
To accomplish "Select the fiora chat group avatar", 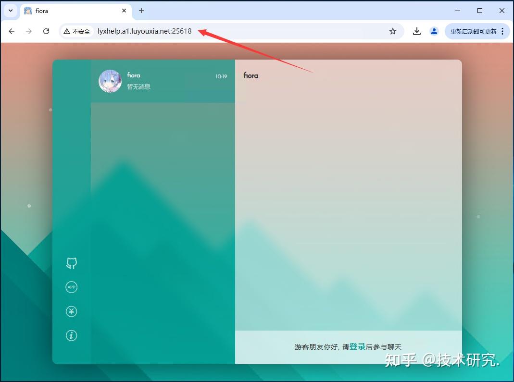I will 110,81.
